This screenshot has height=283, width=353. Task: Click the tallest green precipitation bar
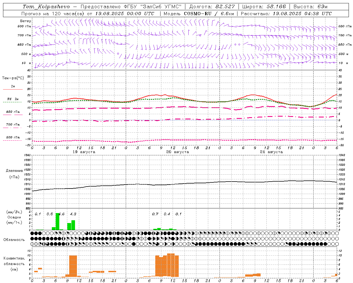[57, 221]
